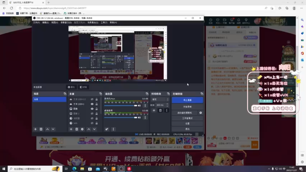Image resolution: width=306 pixels, height=172 pixels.
Task: Hide the 图像 source
Action: [92, 109]
